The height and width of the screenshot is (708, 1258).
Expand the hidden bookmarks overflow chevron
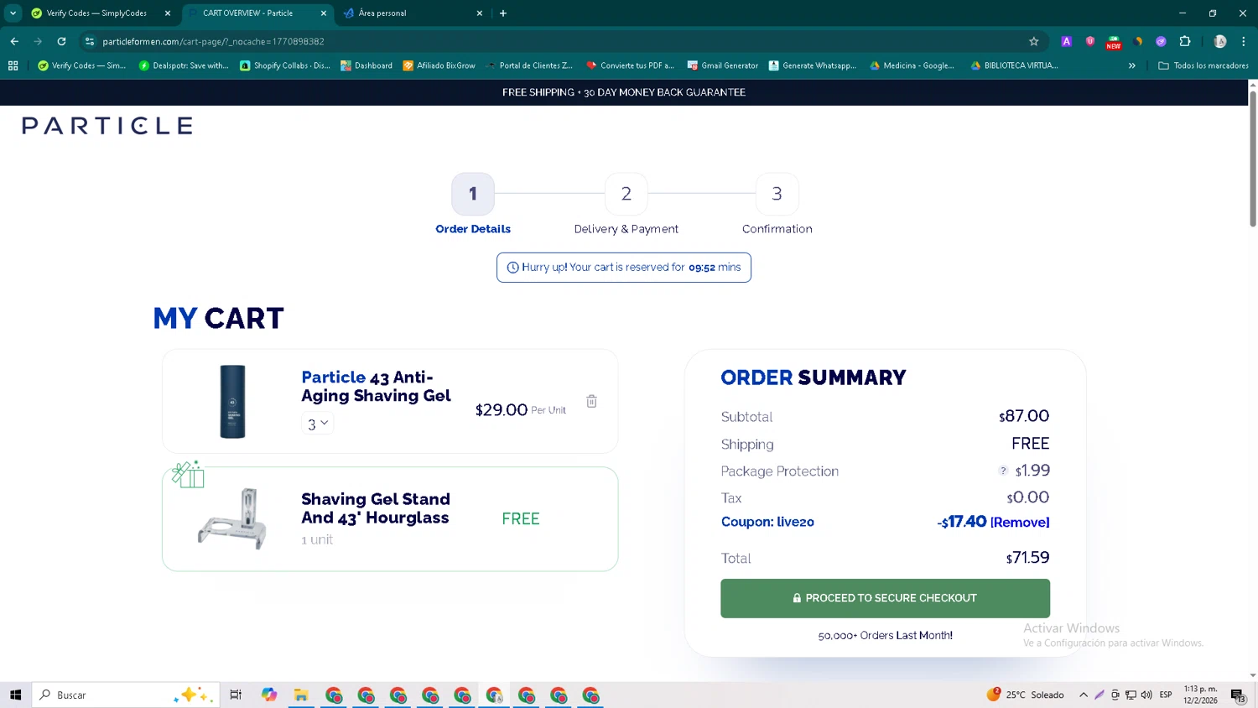[x=1132, y=65]
